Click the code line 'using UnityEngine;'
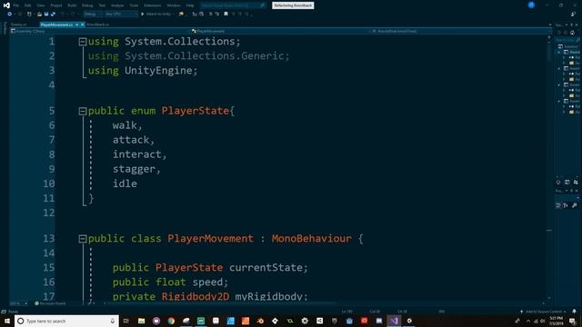Image resolution: width=582 pixels, height=327 pixels. pos(143,71)
